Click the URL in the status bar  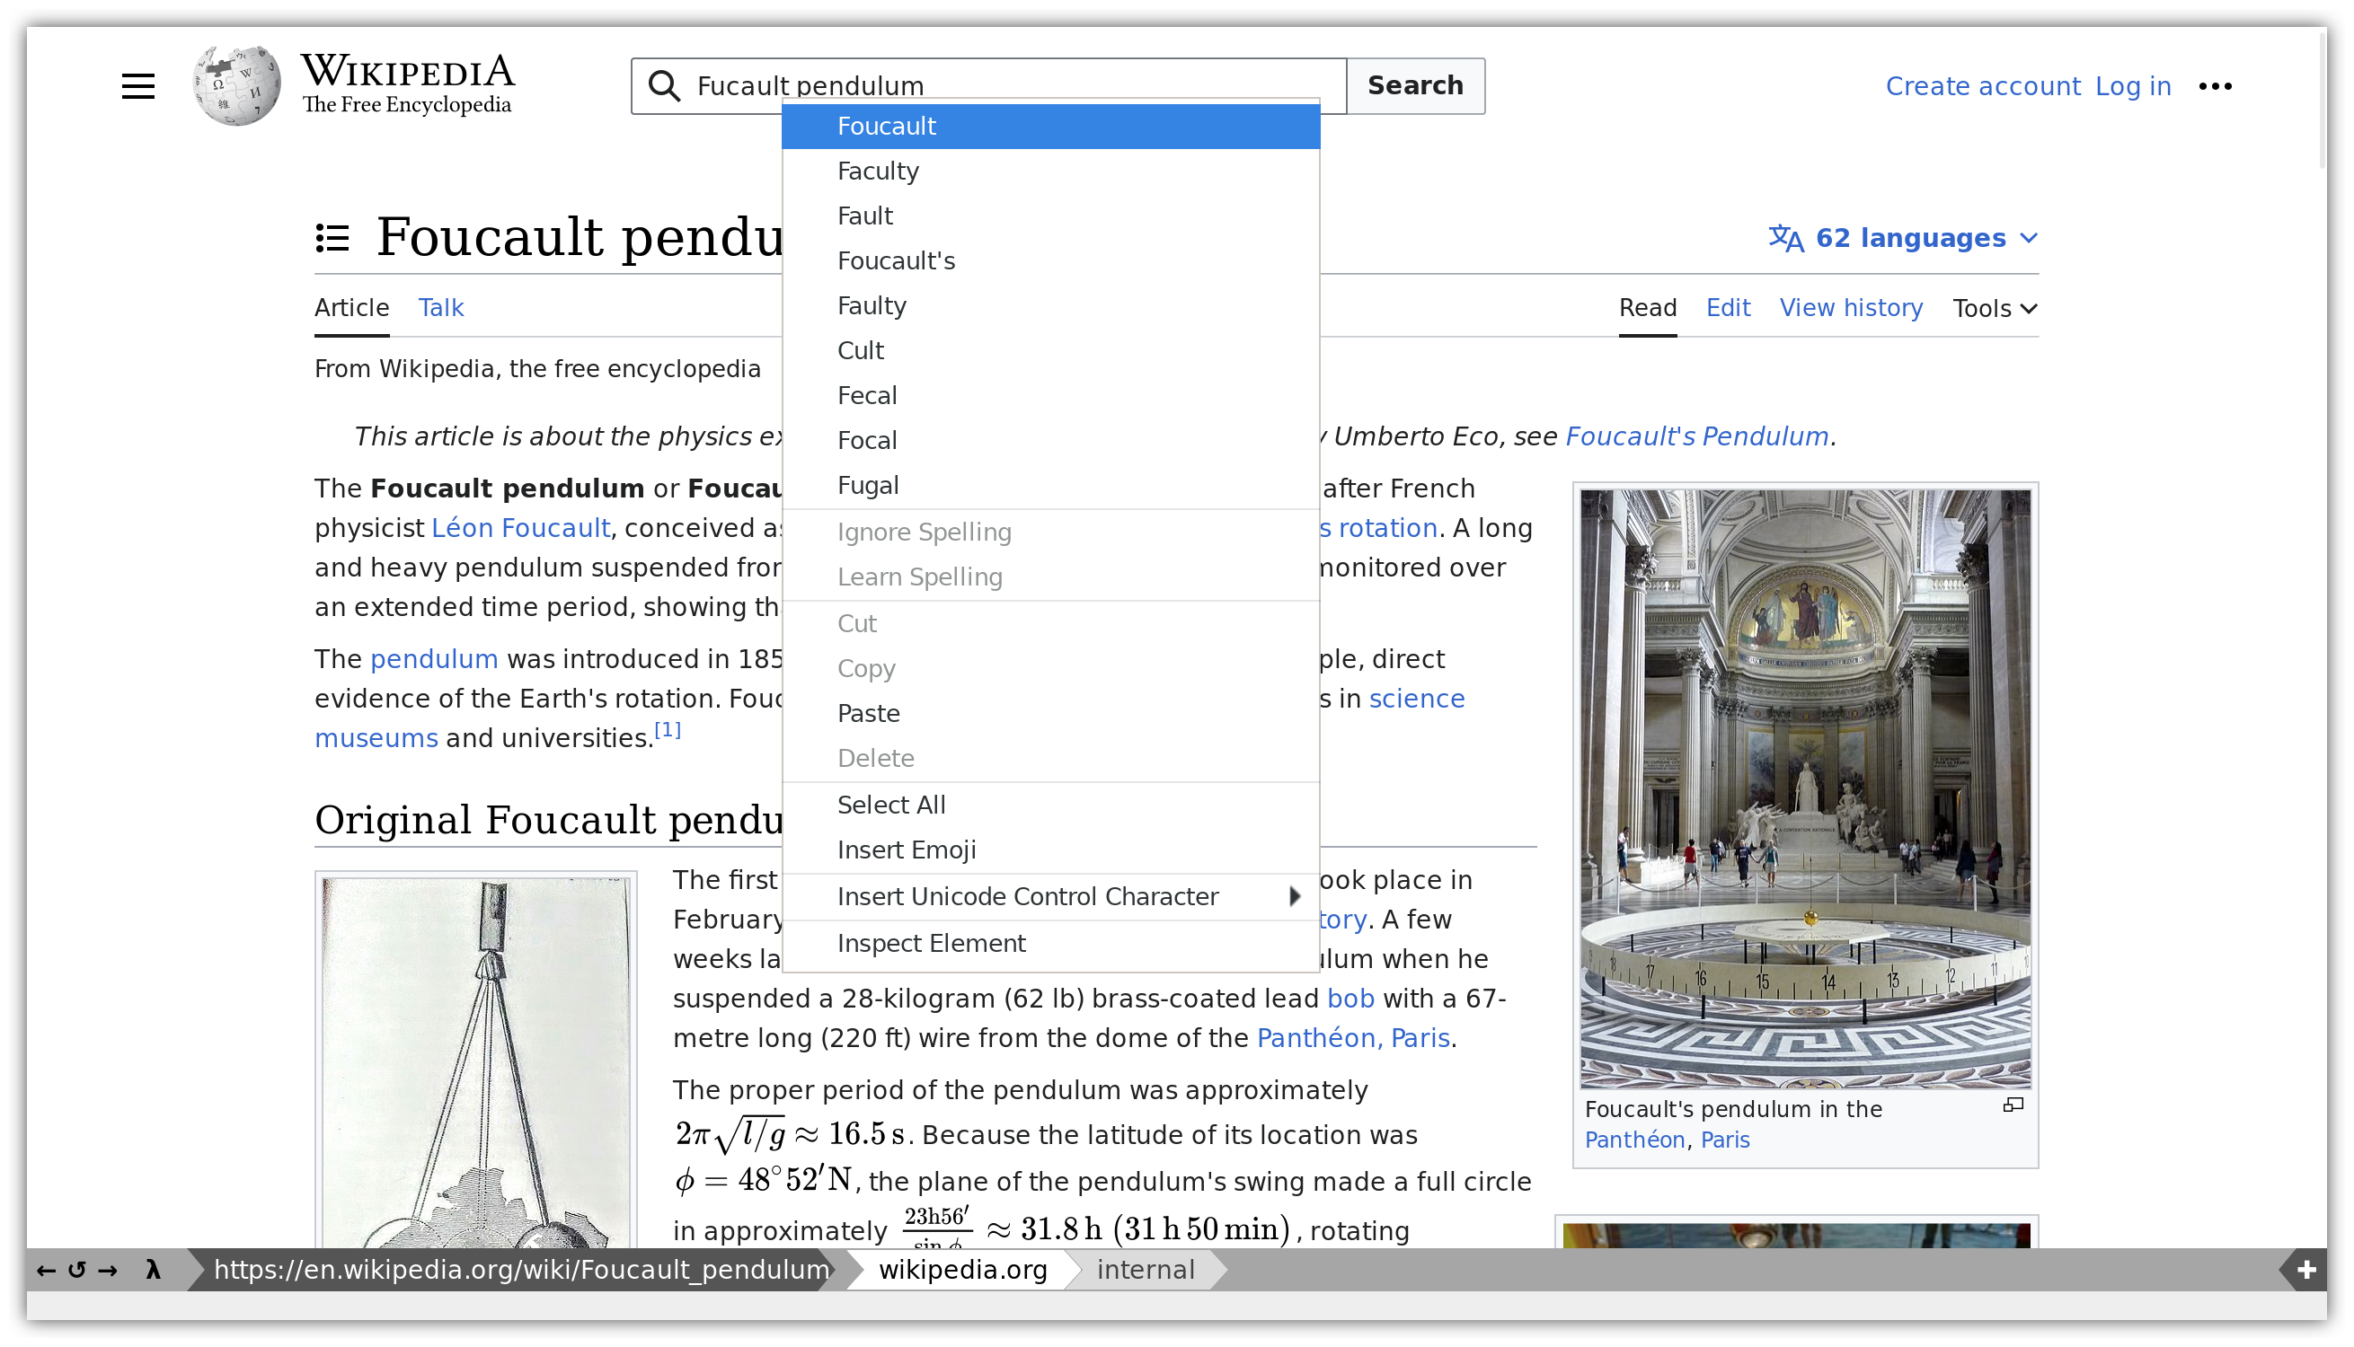pyautogui.click(x=521, y=1270)
